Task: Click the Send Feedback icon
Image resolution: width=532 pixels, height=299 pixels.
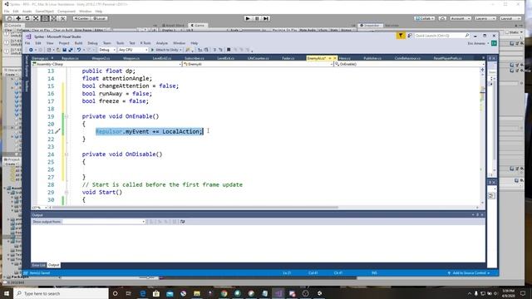Action: pyautogui.click(x=410, y=35)
